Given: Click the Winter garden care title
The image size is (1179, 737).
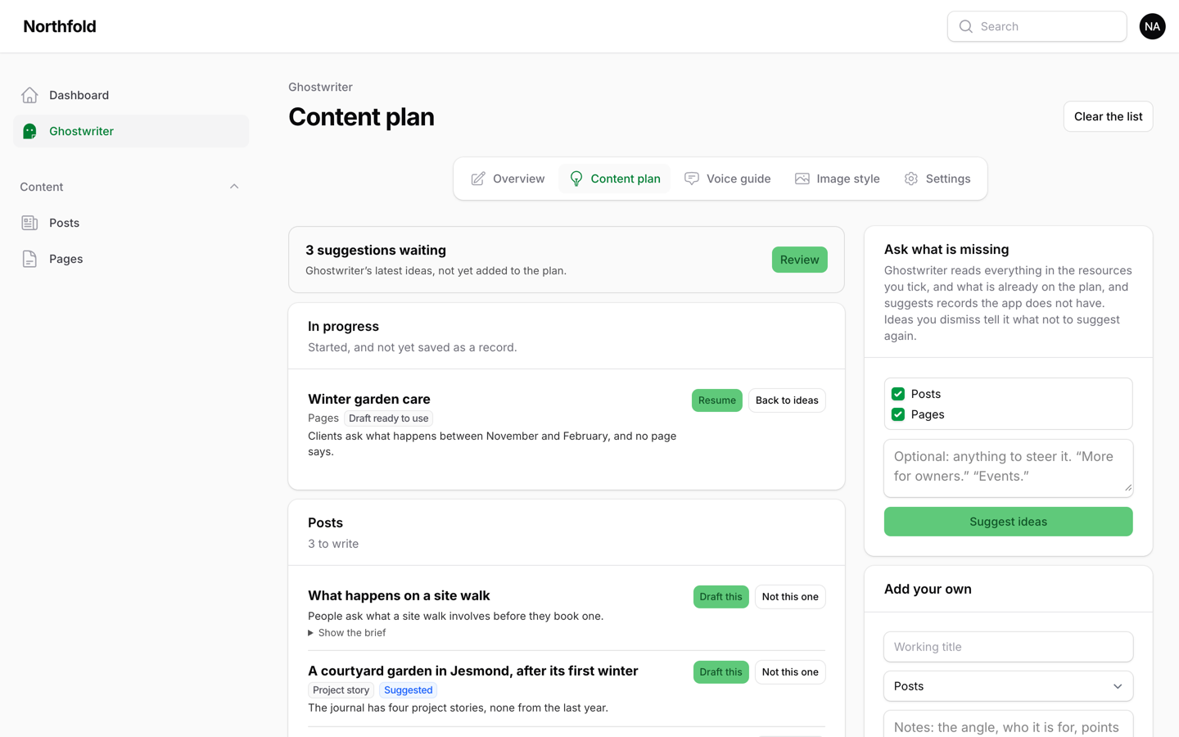Looking at the screenshot, I should tap(368, 399).
